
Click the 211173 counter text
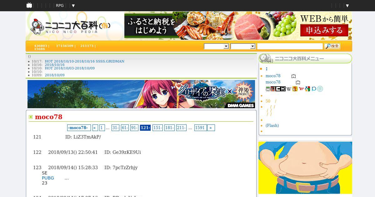pos(87,46)
